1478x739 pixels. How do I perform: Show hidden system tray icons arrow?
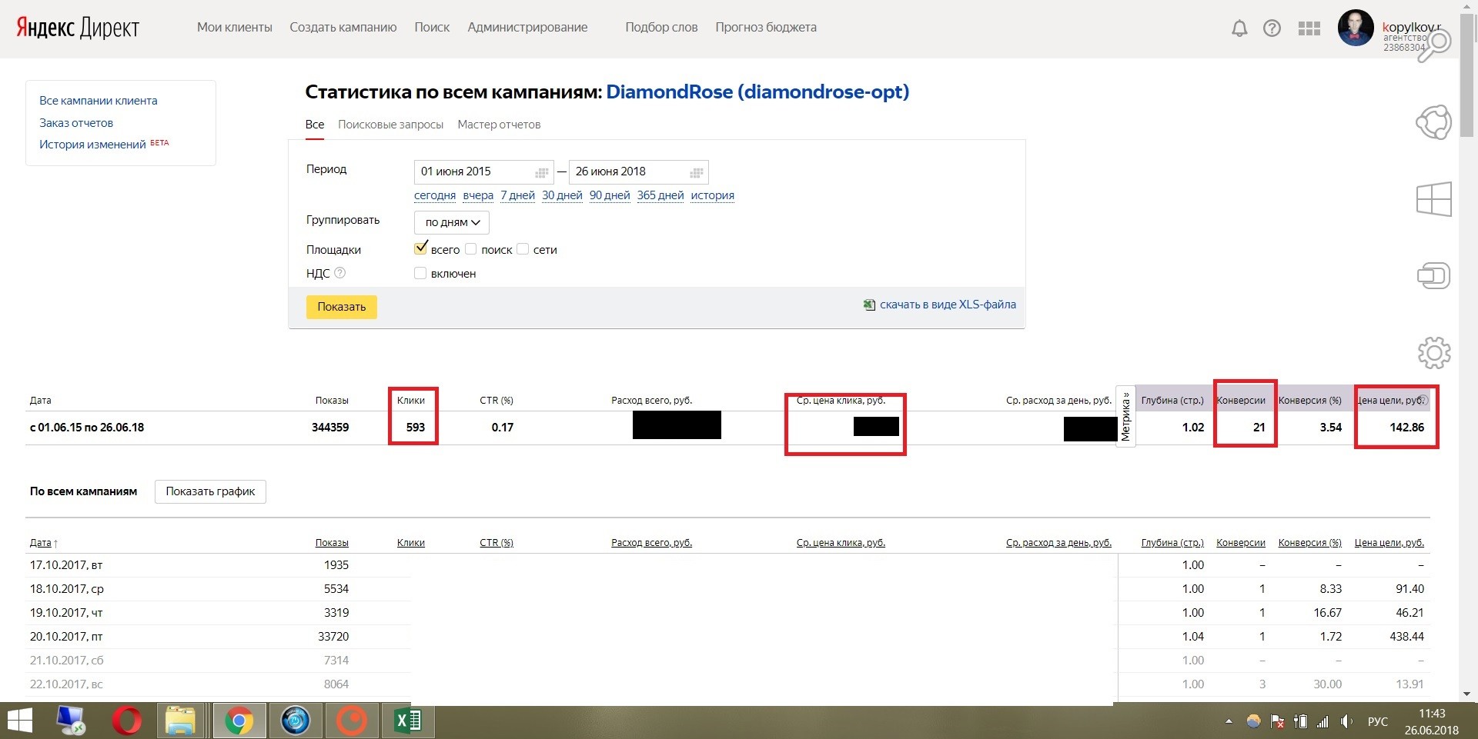(x=1229, y=721)
